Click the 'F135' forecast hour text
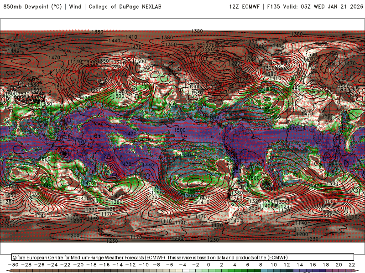This screenshot has height=273, width=365. click(x=273, y=6)
